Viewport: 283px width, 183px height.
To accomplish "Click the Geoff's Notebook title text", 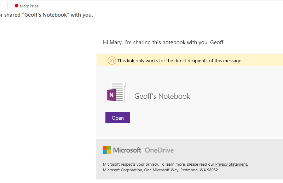I will 162,96.
